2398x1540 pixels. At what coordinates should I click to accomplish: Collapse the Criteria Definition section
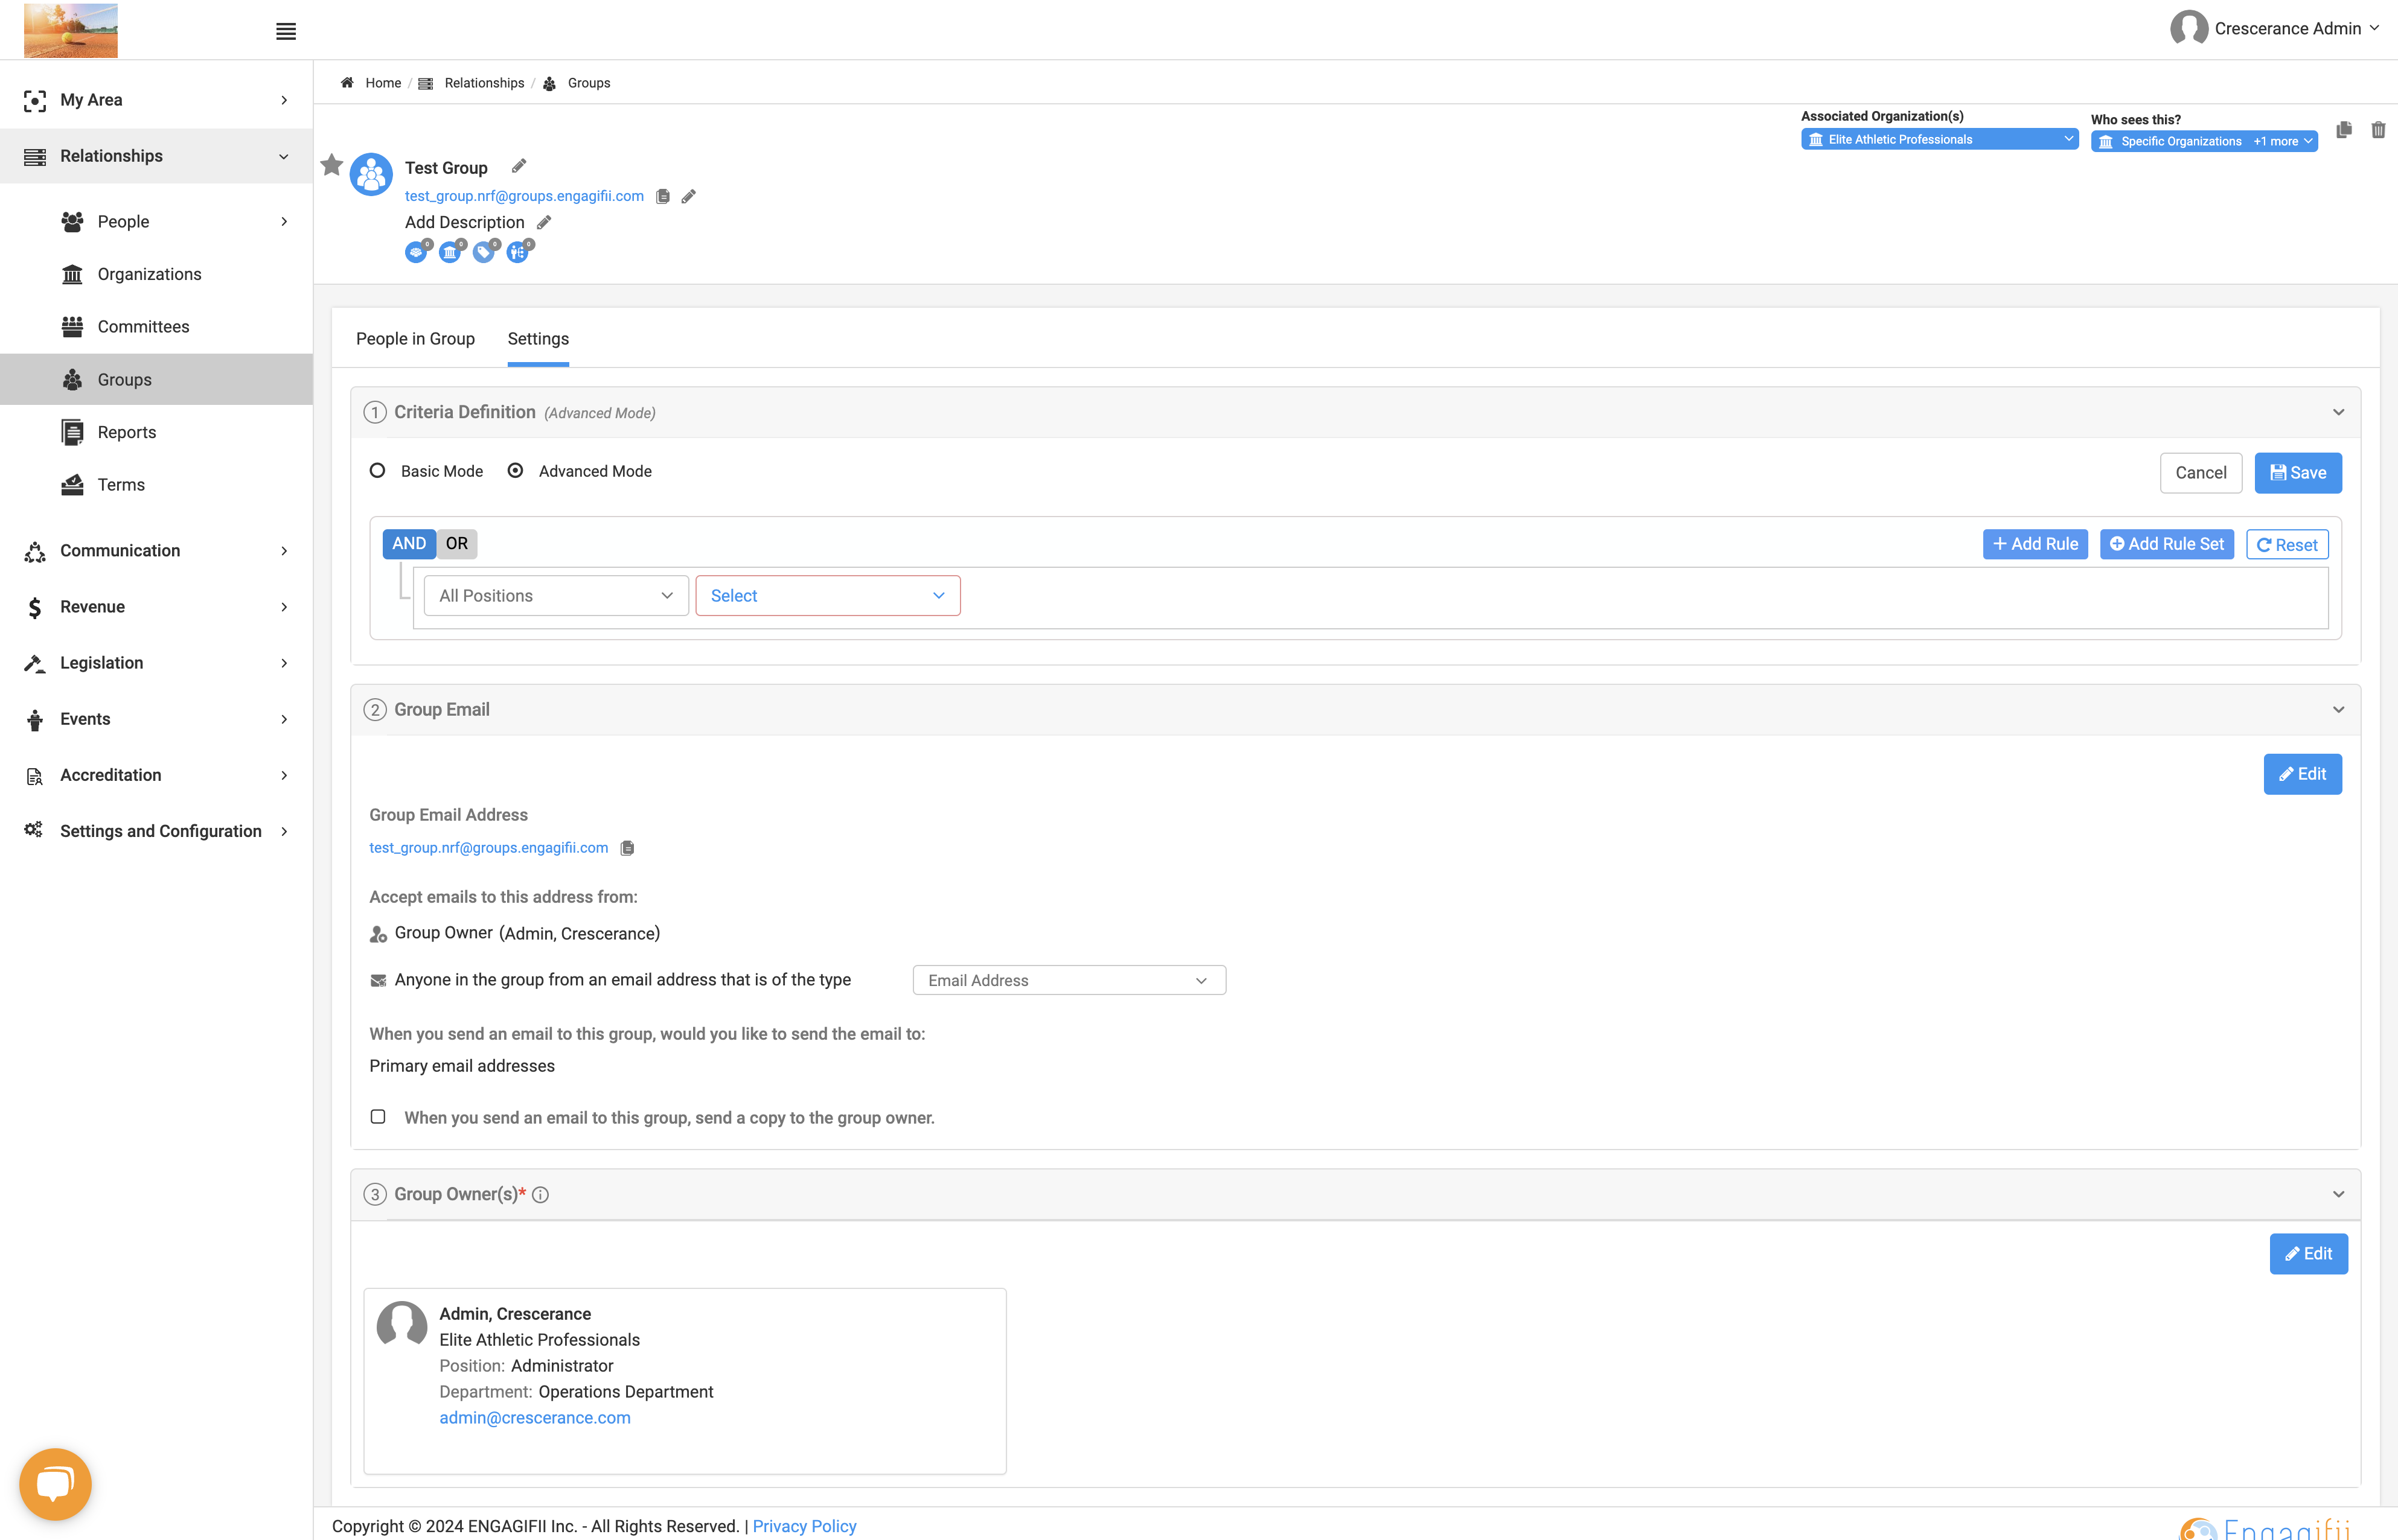(x=2339, y=412)
